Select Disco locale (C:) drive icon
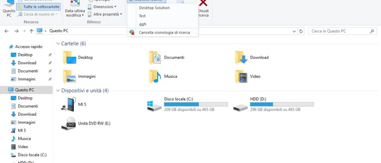381x163 pixels. click(154, 106)
